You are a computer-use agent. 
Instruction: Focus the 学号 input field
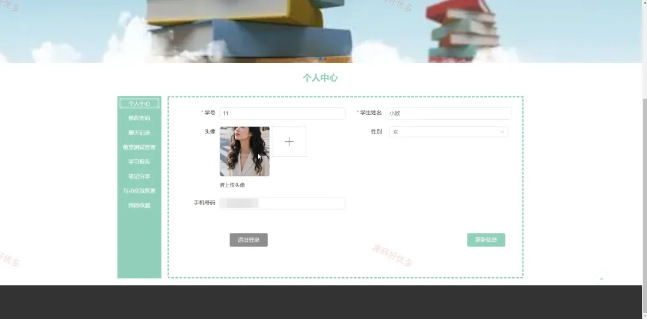click(x=282, y=113)
